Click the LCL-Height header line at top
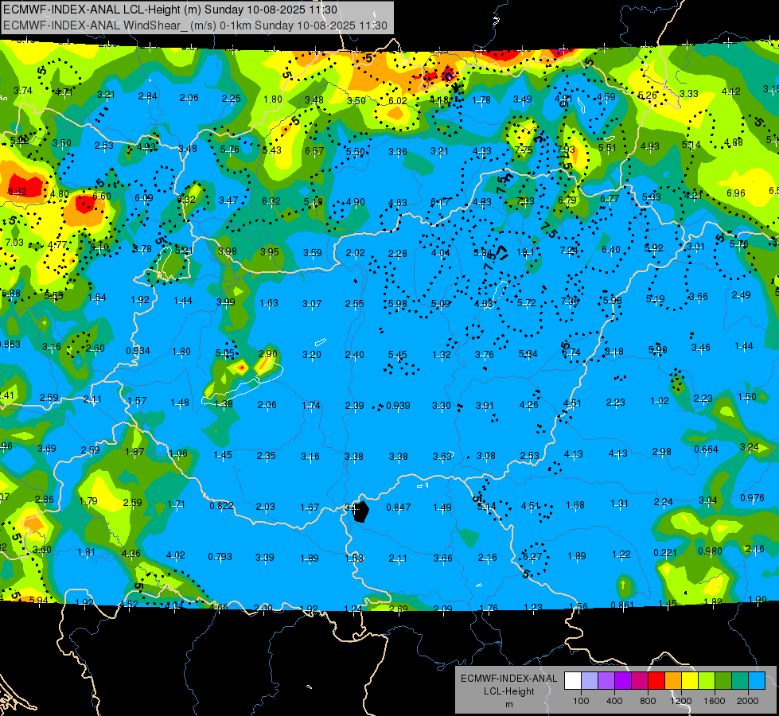779x716 pixels. click(x=170, y=10)
